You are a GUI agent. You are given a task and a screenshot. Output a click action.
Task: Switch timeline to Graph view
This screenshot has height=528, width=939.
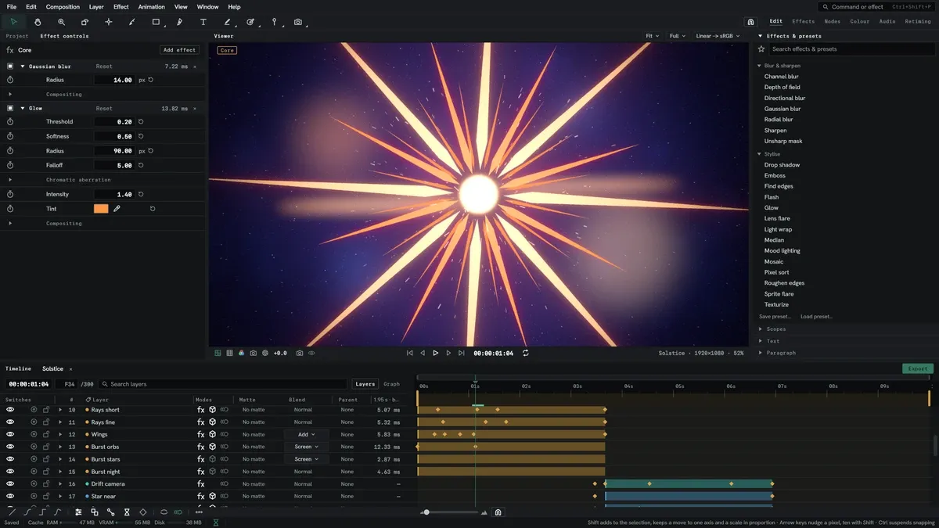(x=392, y=384)
